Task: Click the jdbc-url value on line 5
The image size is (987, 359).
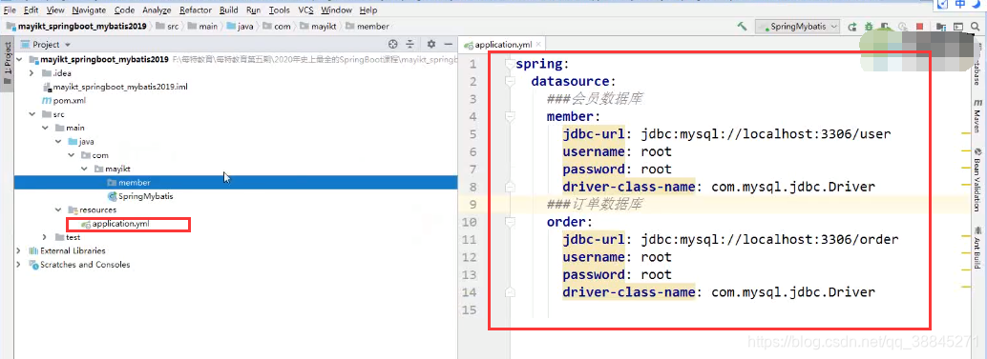Action: pos(766,134)
